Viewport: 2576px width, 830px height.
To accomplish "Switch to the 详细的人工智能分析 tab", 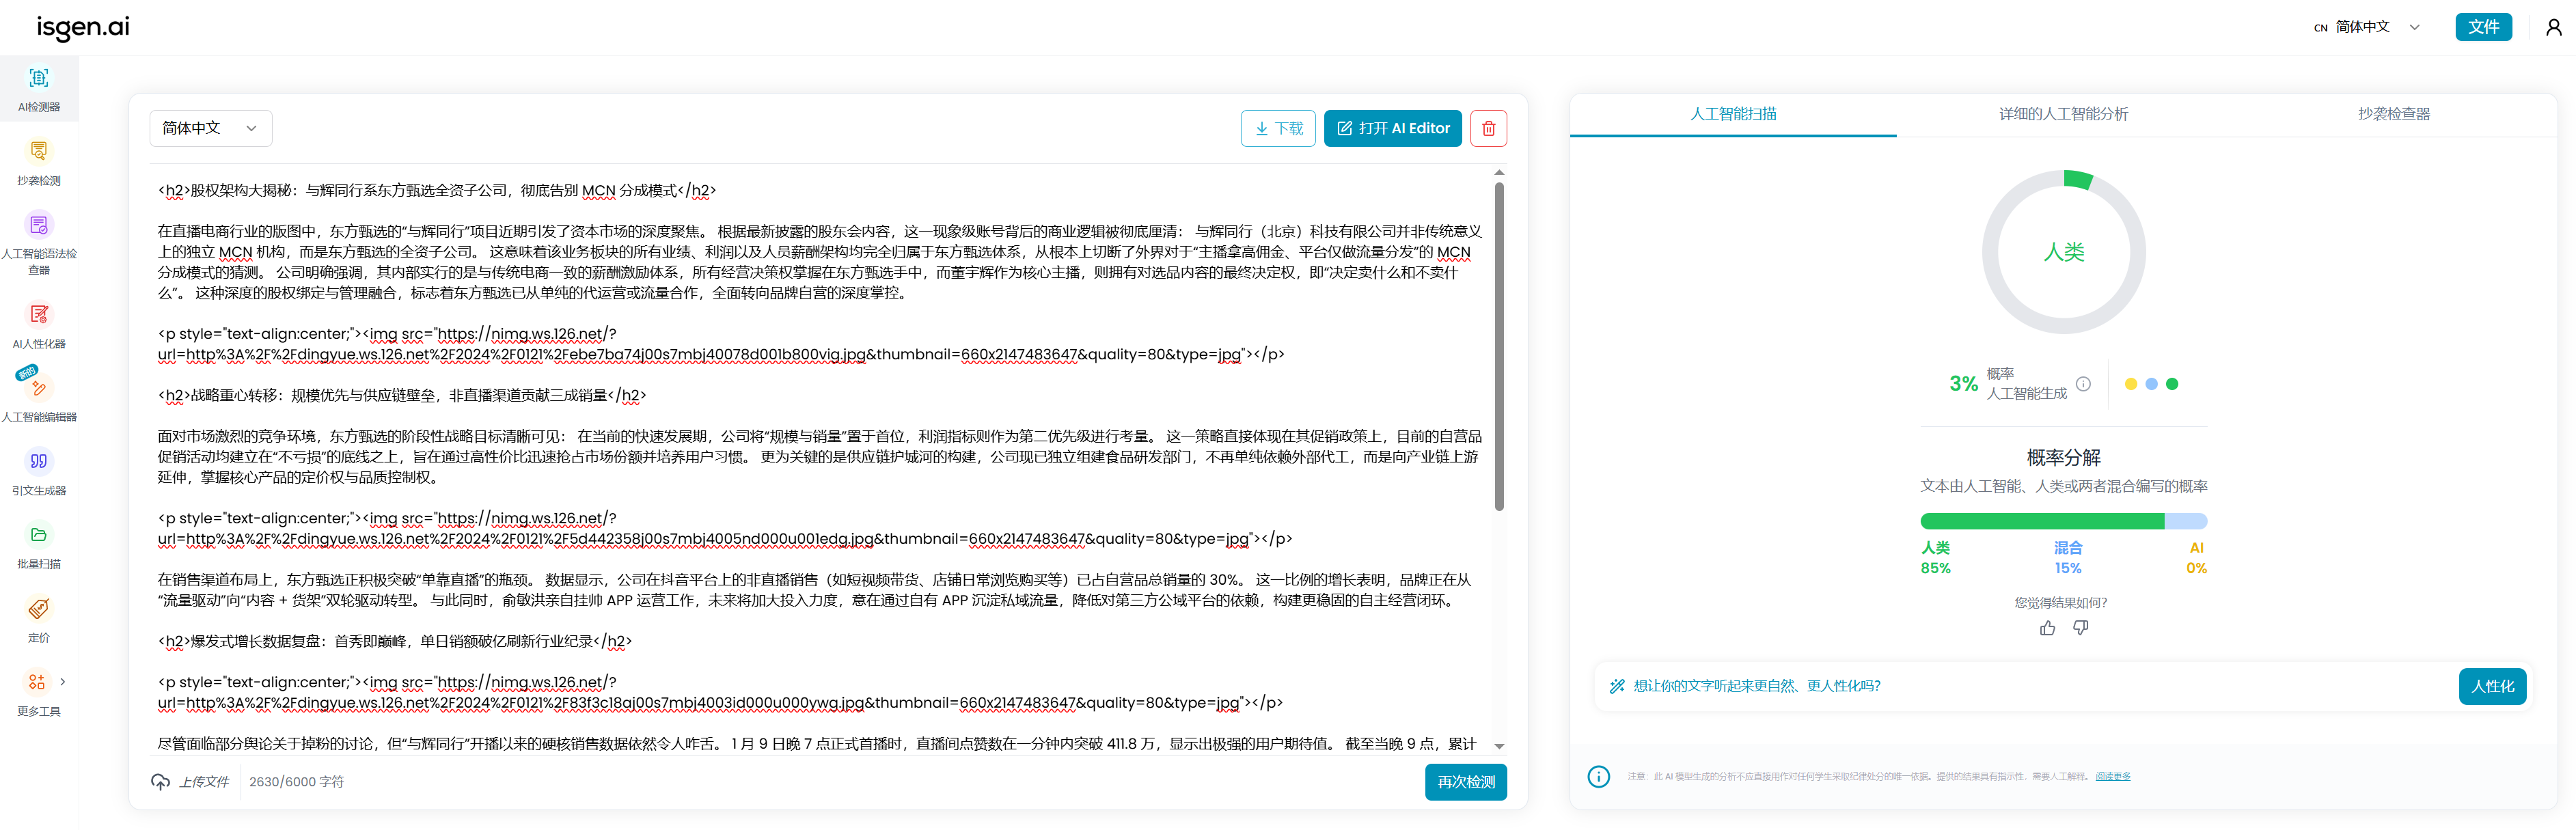I will coord(2063,114).
